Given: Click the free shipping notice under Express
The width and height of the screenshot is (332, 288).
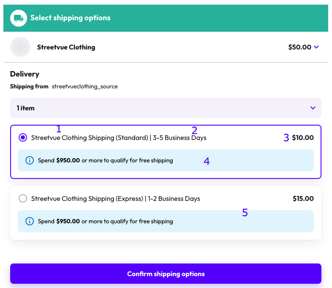Looking at the screenshot, I should pyautogui.click(x=166, y=221).
